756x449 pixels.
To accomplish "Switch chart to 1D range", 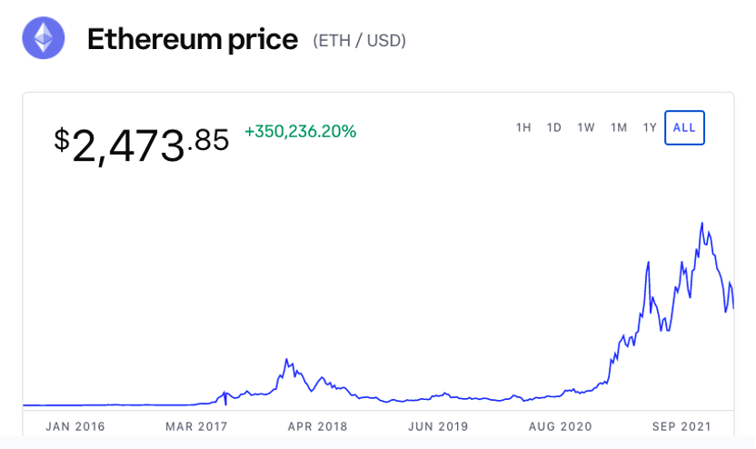I will pos(554,128).
